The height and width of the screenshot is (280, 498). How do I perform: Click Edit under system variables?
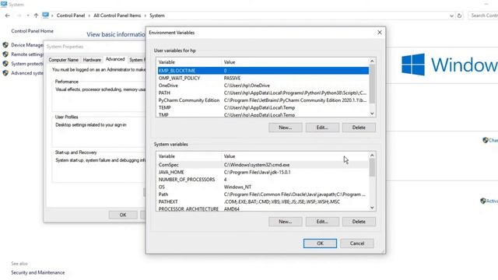[x=322, y=221]
